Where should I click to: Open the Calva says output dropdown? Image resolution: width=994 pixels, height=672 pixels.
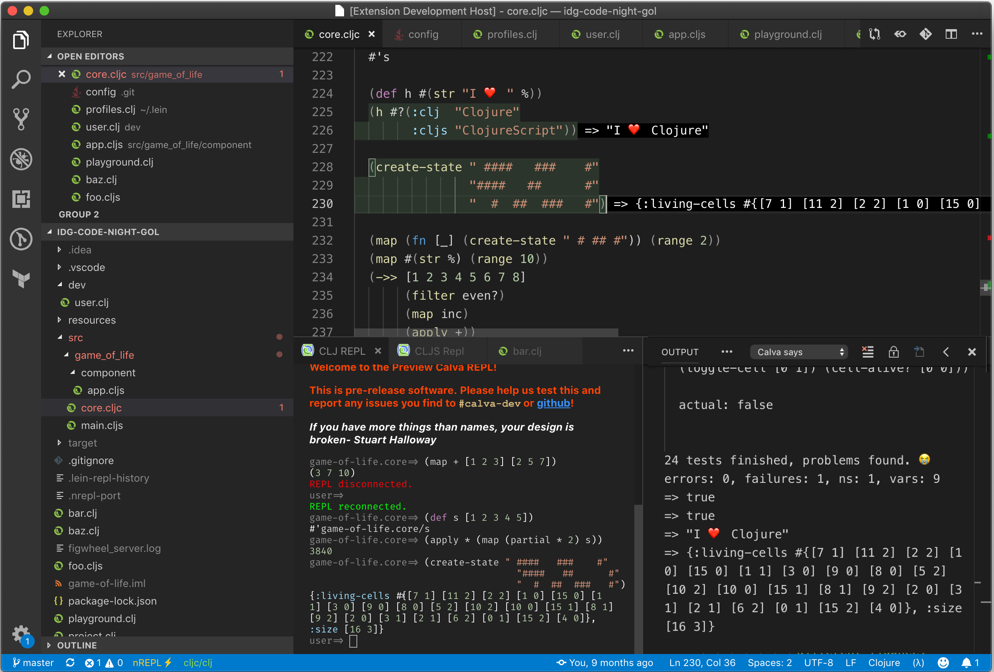point(799,352)
